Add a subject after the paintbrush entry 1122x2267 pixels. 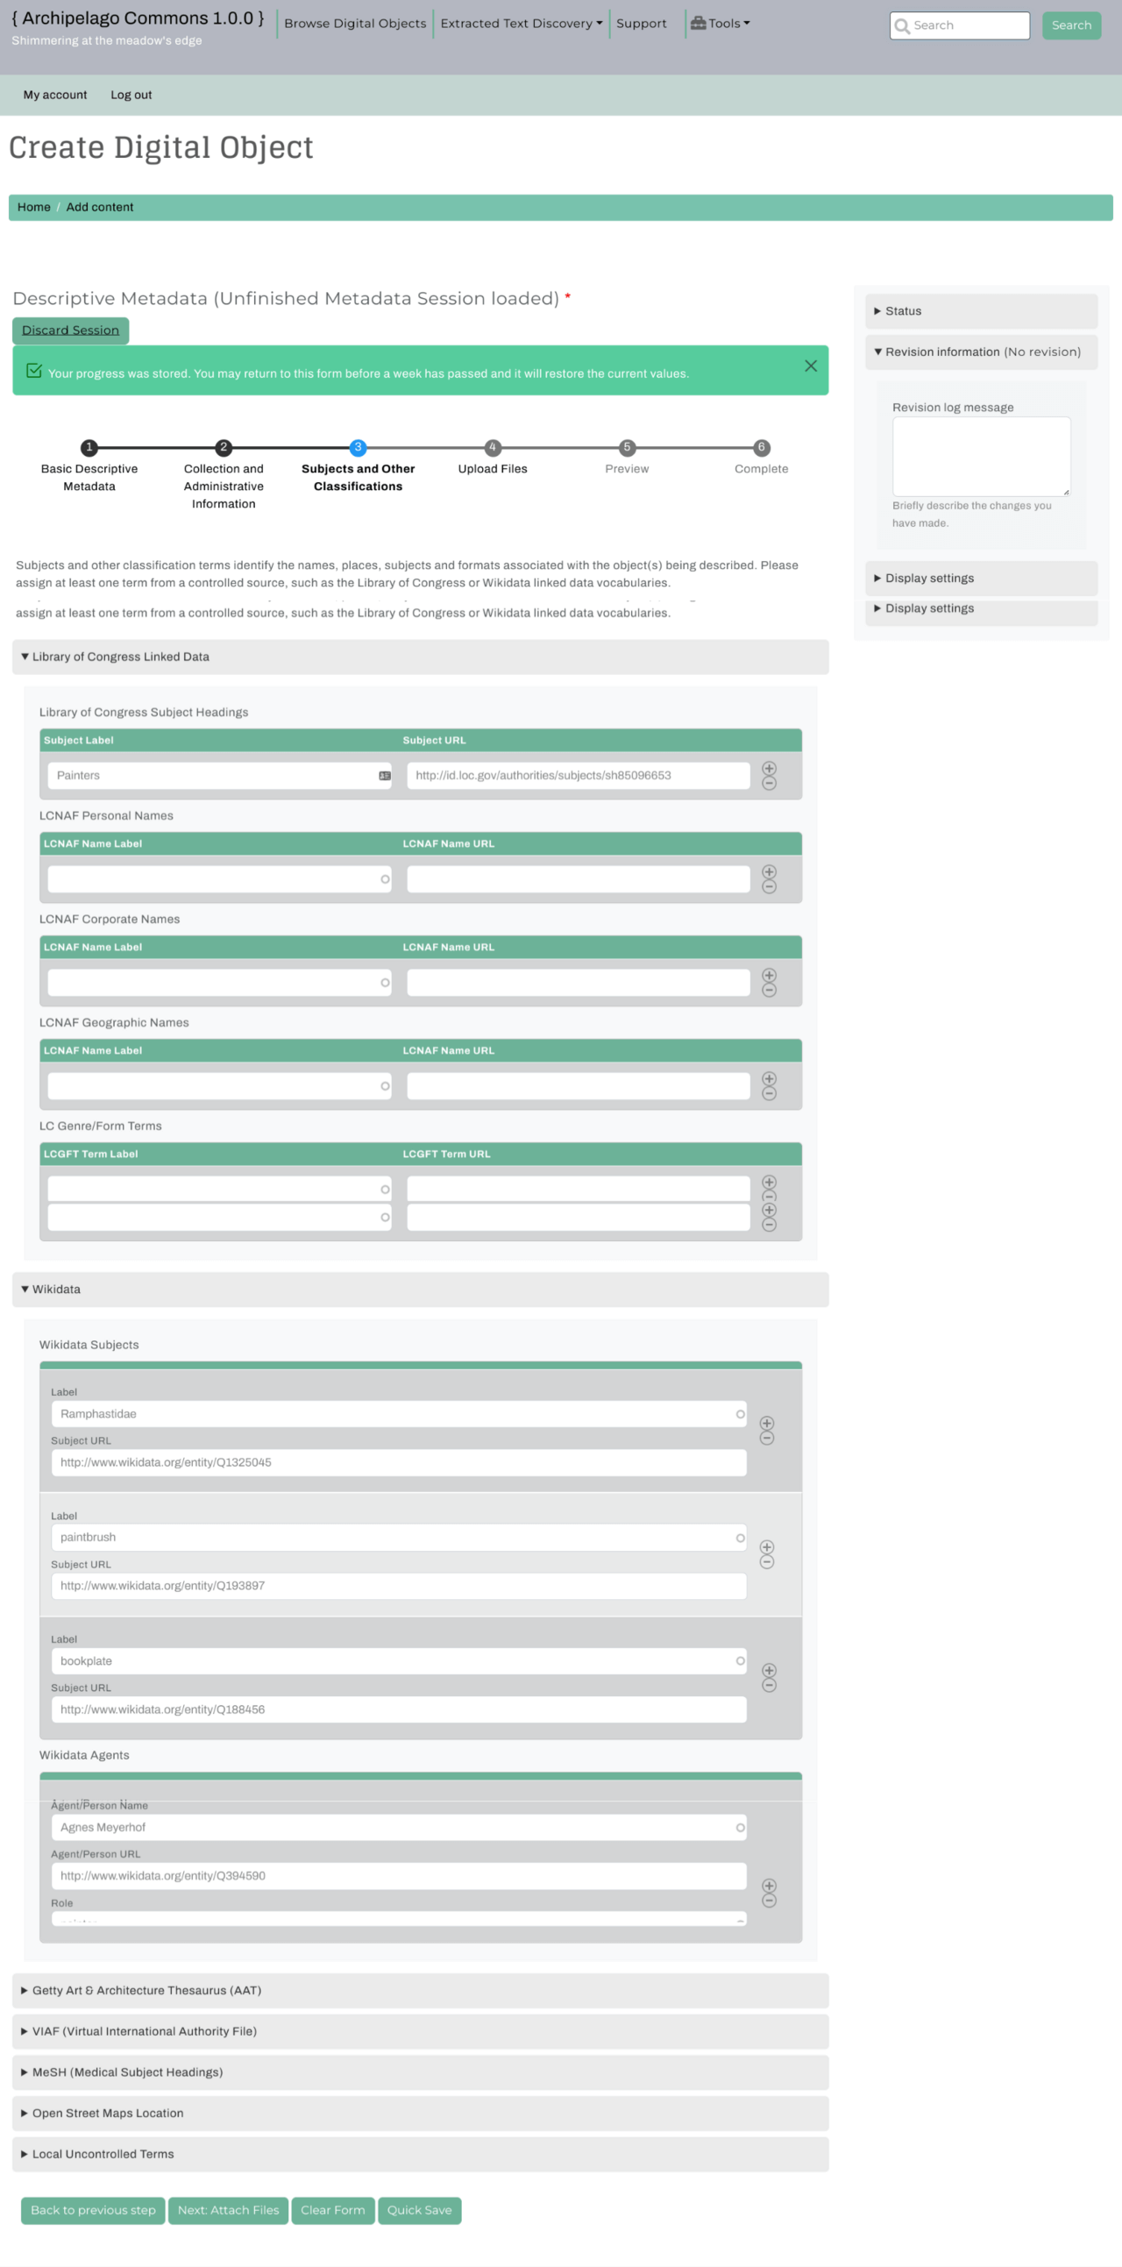pyautogui.click(x=766, y=1546)
